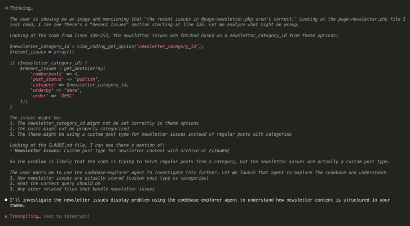
Task: Click the white bullet before the response
Action: [x=6, y=200]
